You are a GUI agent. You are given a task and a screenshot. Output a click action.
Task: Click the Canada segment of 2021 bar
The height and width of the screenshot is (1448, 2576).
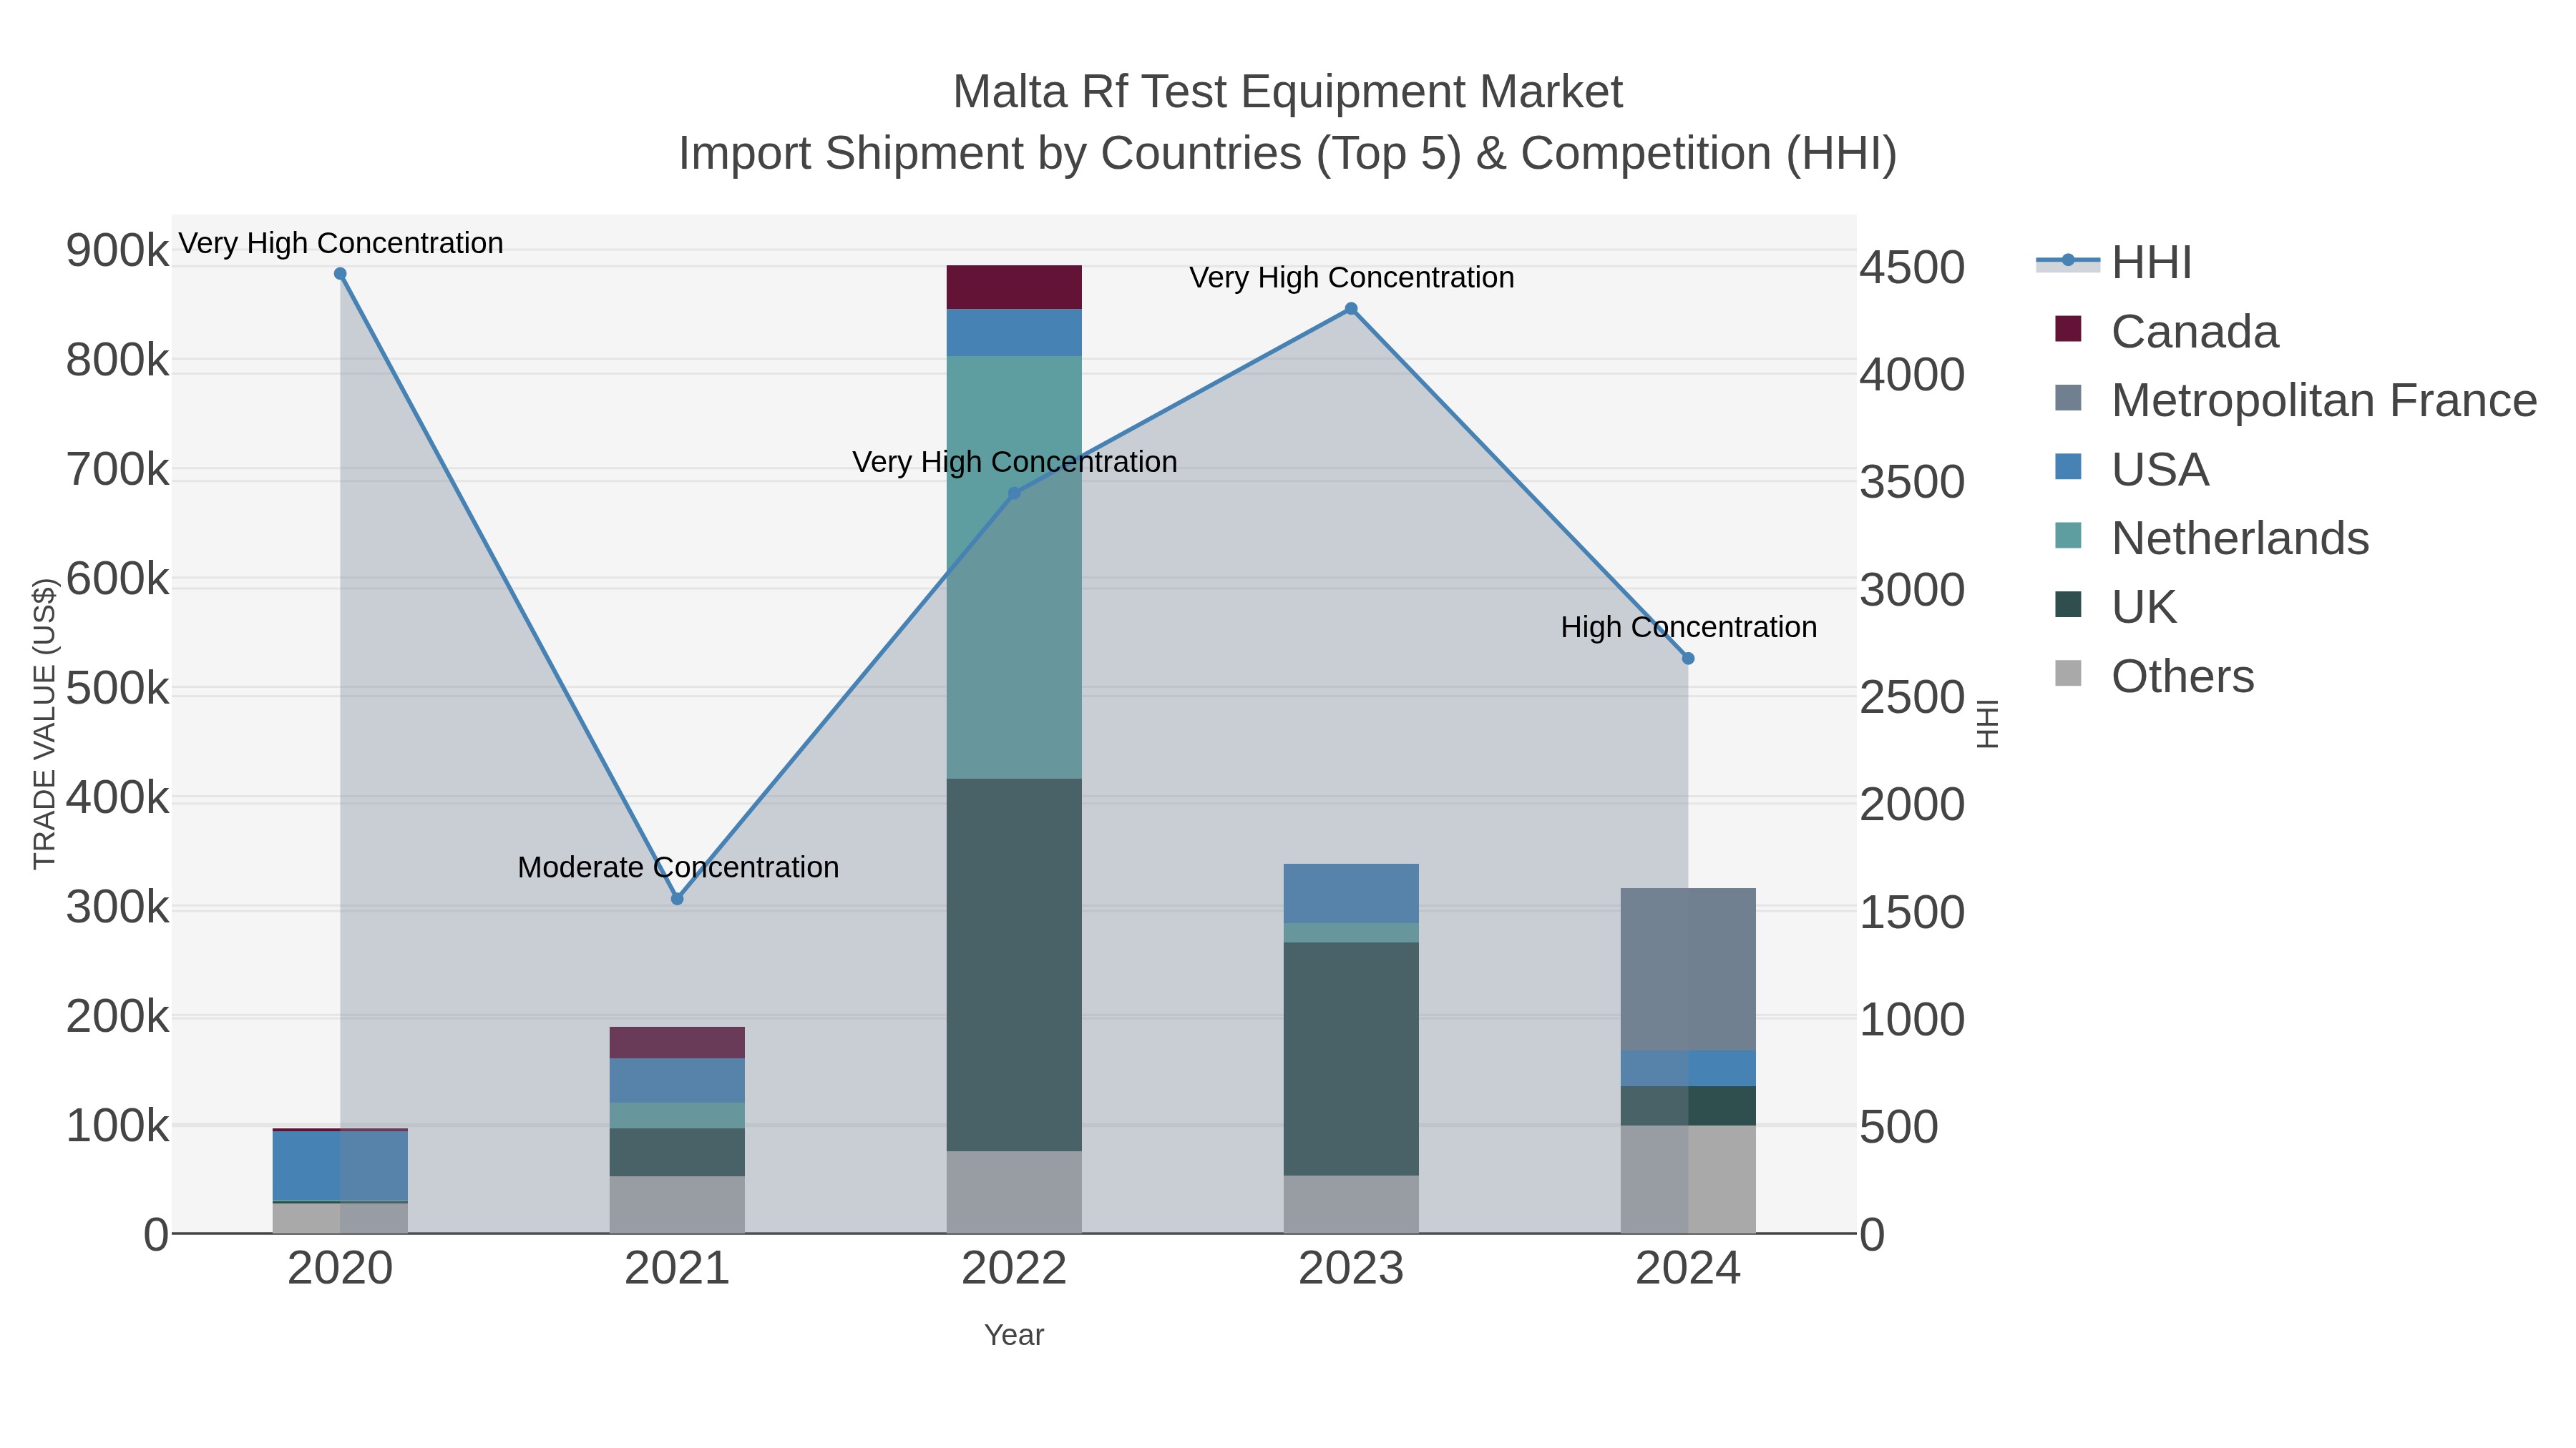click(677, 1043)
